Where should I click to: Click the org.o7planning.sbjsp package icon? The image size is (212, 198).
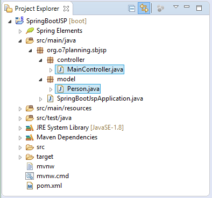(40, 50)
